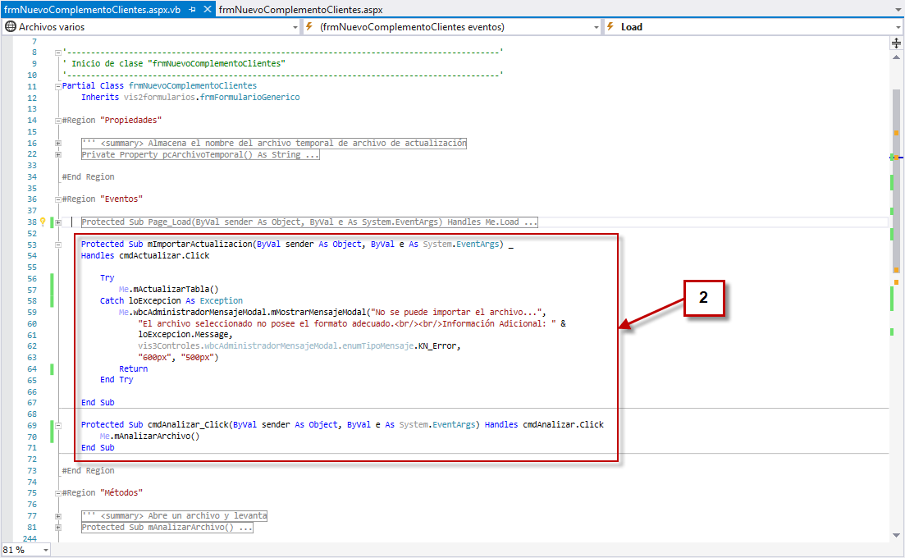Click the lightning icon beside Load
This screenshot has height=558, width=905.
coord(610,27)
